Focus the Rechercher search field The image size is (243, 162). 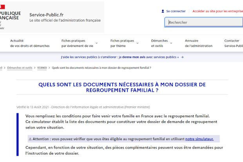click(204, 22)
